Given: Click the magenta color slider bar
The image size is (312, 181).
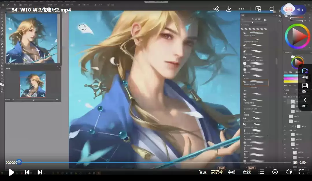Looking at the screenshot, I should [x=291, y=79].
